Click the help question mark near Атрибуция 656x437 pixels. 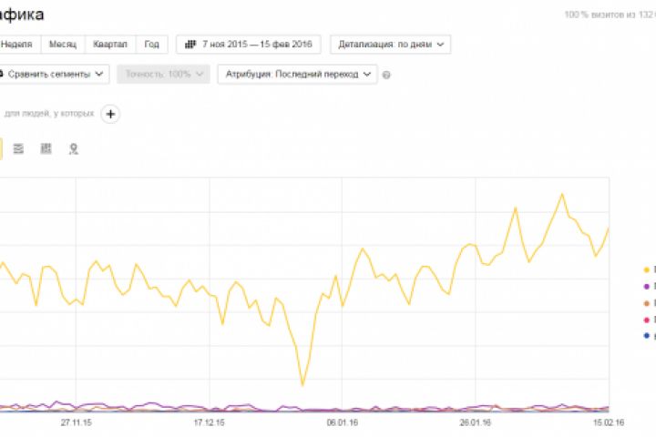point(387,75)
